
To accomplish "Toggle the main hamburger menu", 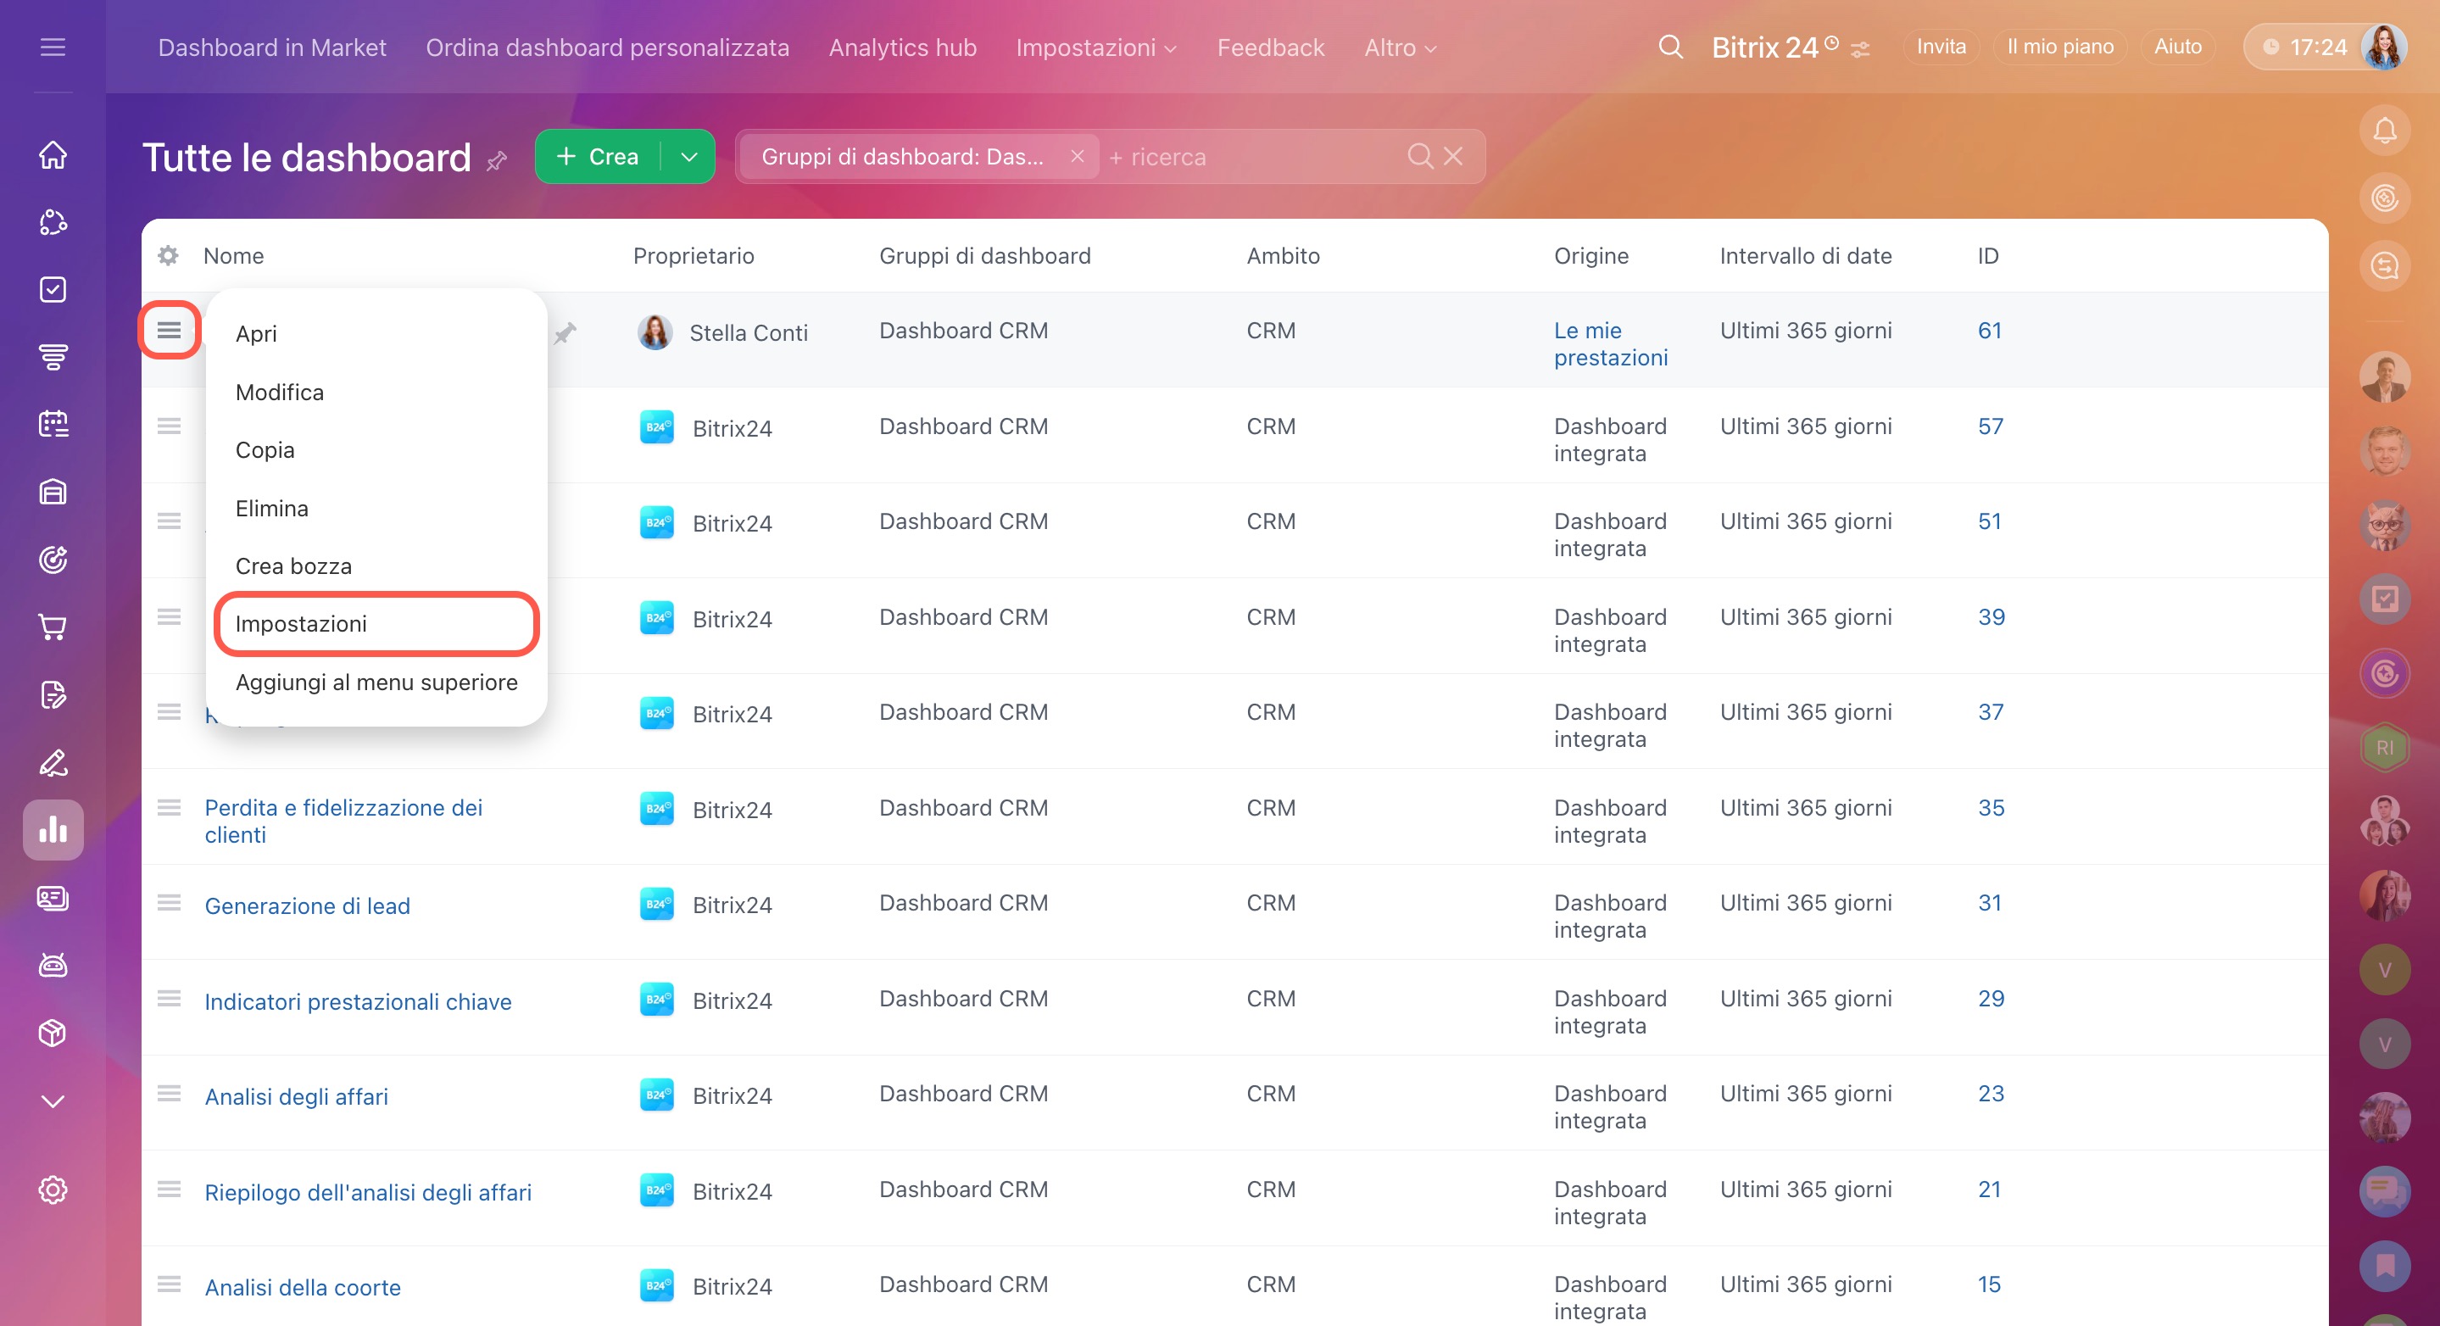I will (53, 47).
